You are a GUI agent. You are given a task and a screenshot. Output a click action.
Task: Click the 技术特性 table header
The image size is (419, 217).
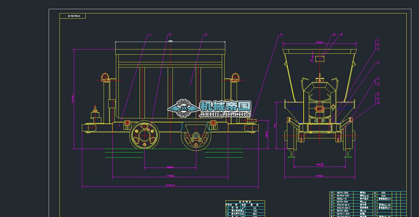245,202
